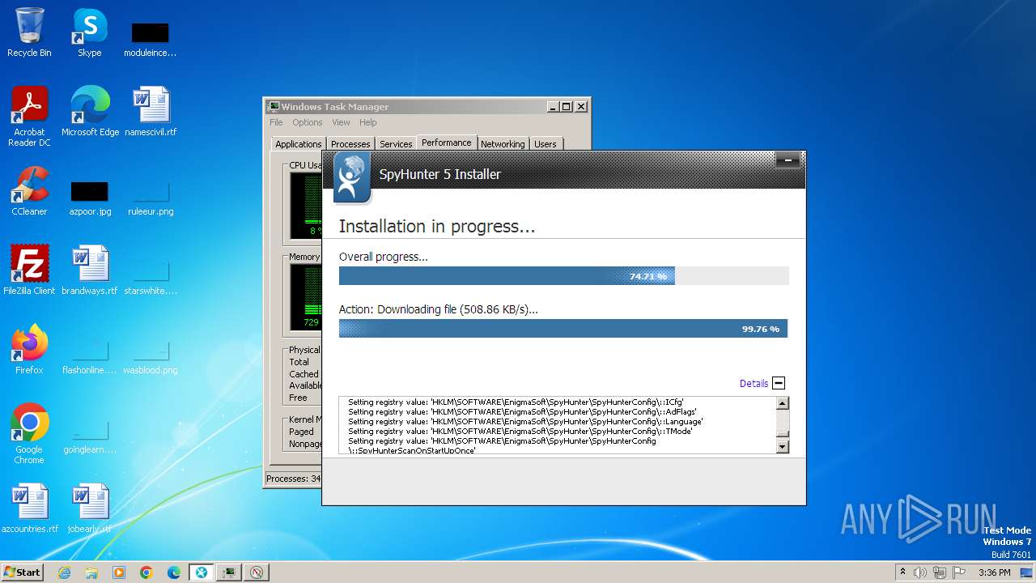1036x583 pixels.
Task: Select ruleeur.png file on desktop
Action: [151, 196]
